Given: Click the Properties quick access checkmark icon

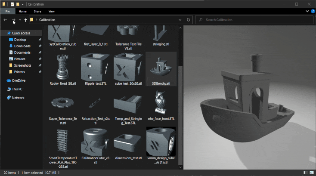Looking at the screenshot, I should point(12,4).
